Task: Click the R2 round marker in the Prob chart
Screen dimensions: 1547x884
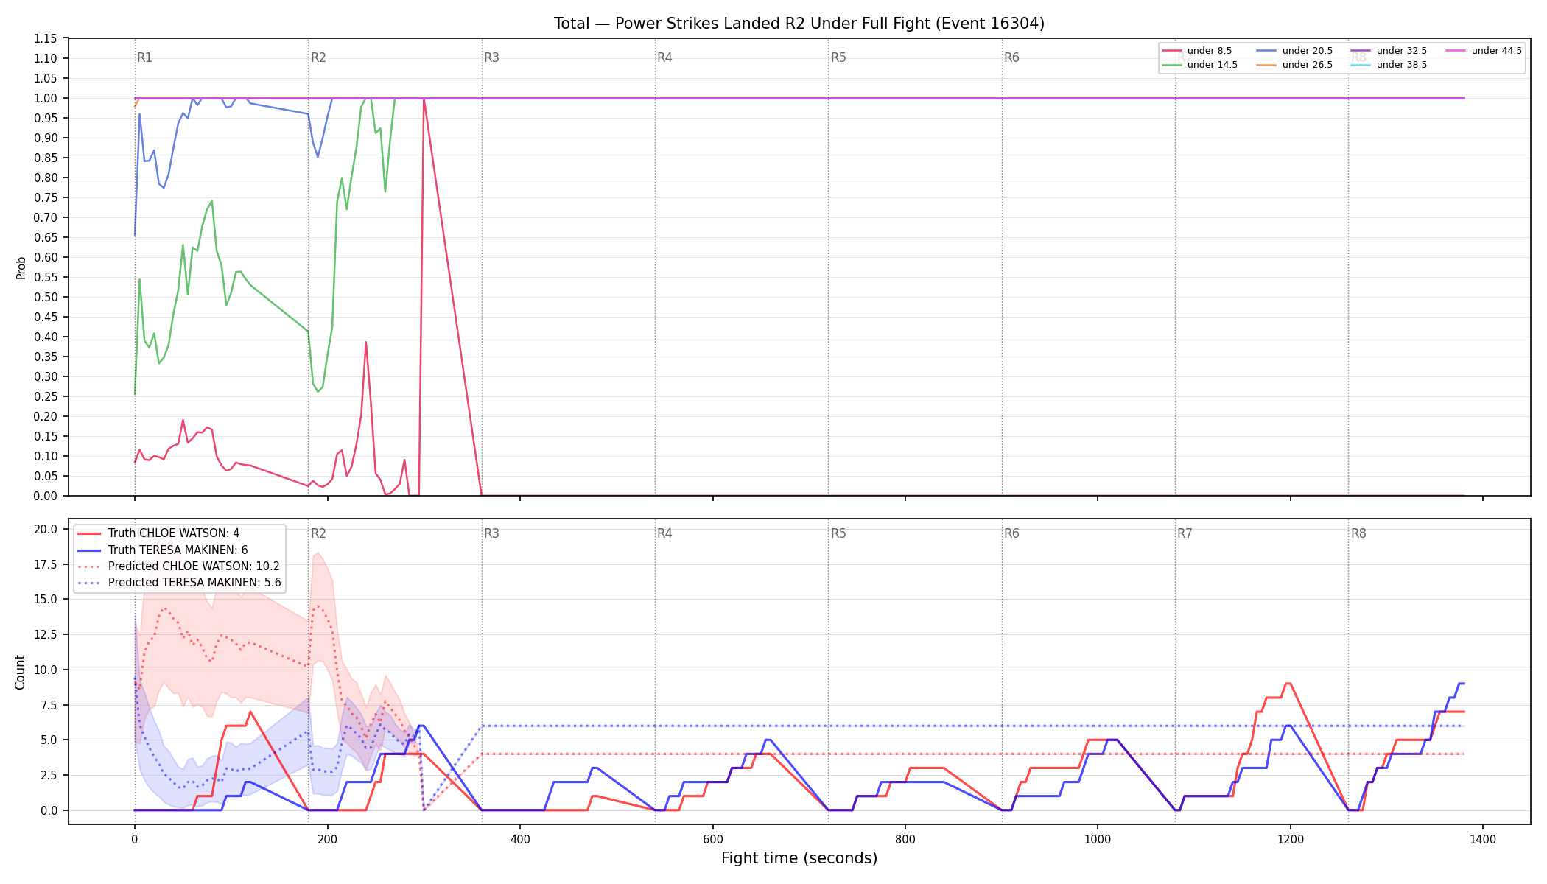Action: pos(318,57)
